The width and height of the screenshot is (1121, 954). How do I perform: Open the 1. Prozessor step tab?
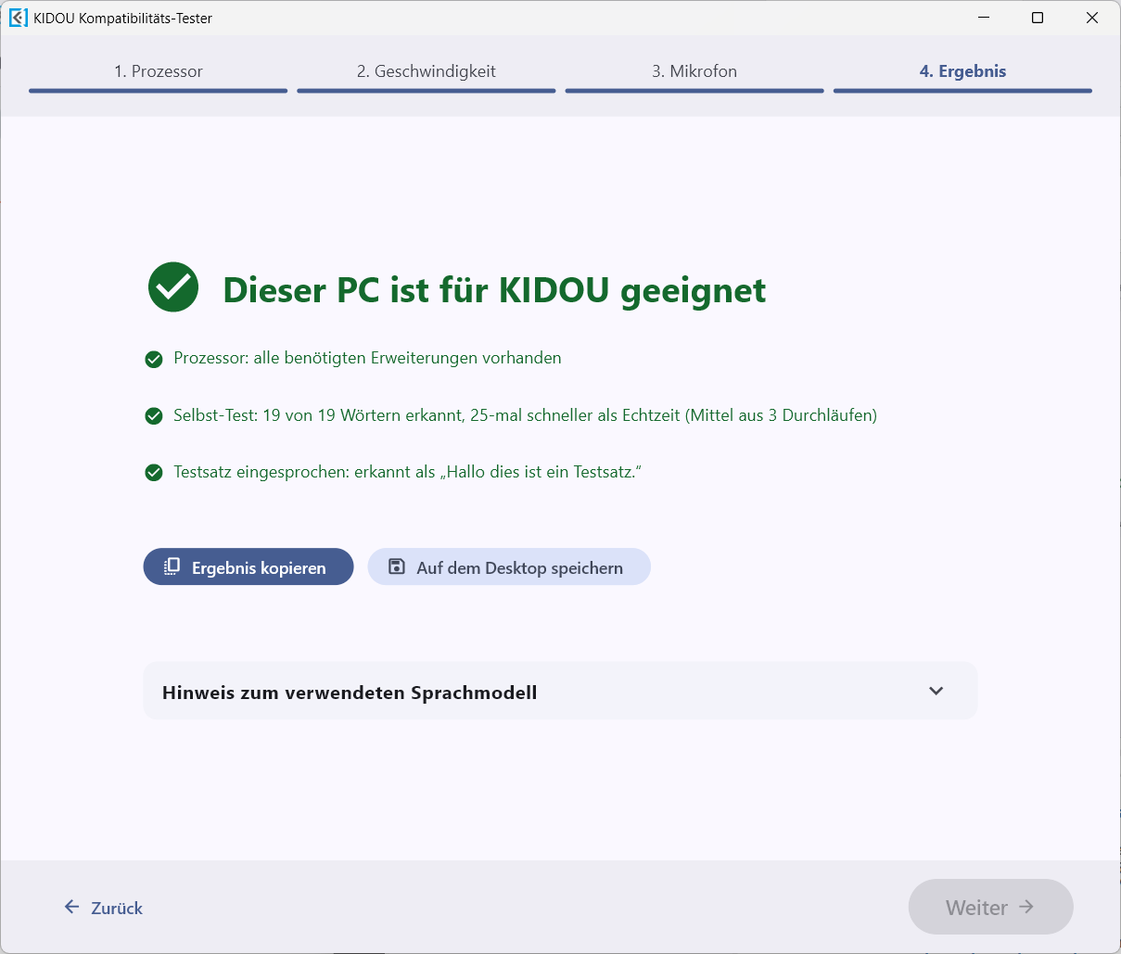coord(159,74)
